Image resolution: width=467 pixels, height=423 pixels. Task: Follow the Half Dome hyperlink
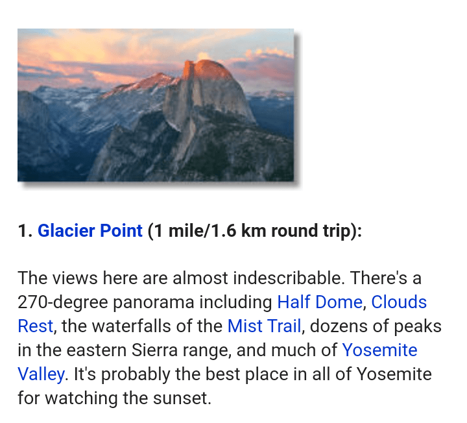coord(319,302)
